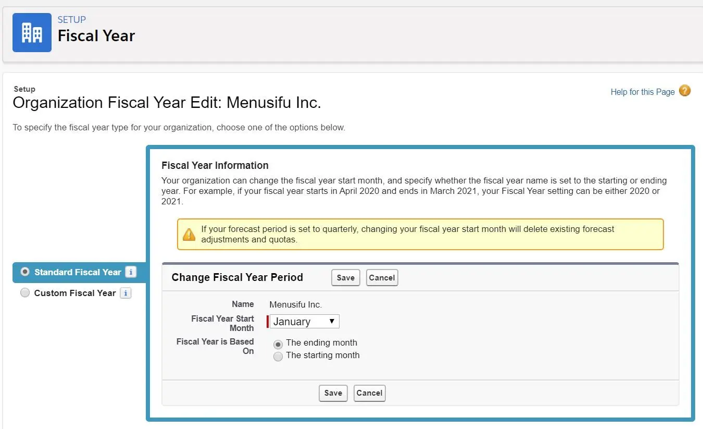Screen dimensions: 703x429
Task: Click the info icon beside Standard Fiscal Year
Action: click(131, 272)
